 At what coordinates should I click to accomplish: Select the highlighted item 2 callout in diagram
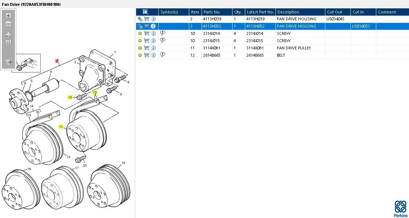[x=57, y=61]
